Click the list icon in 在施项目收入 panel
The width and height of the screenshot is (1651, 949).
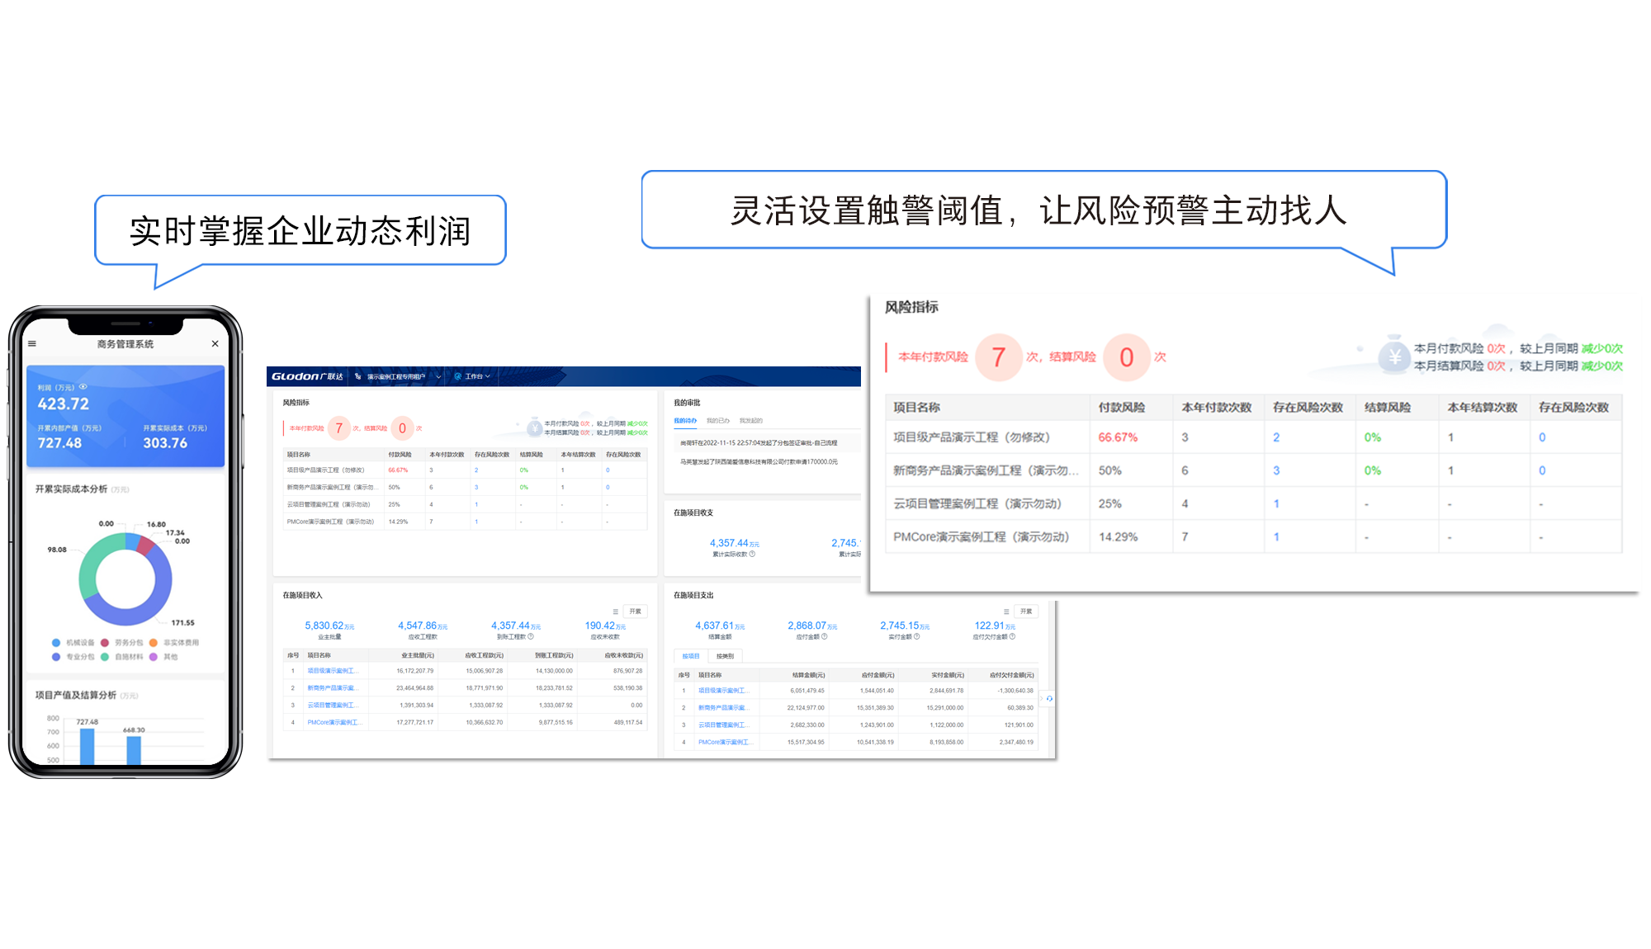[x=615, y=611]
